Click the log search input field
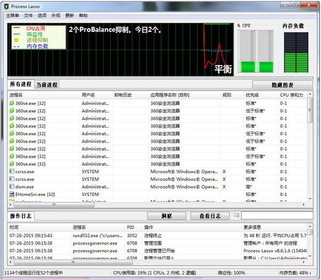This screenshot has height=279, width=321. 276,216
